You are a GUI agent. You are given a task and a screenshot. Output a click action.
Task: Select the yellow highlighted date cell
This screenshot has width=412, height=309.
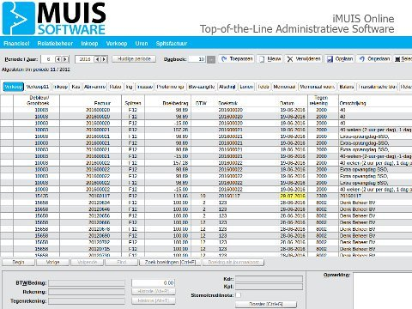(x=293, y=196)
